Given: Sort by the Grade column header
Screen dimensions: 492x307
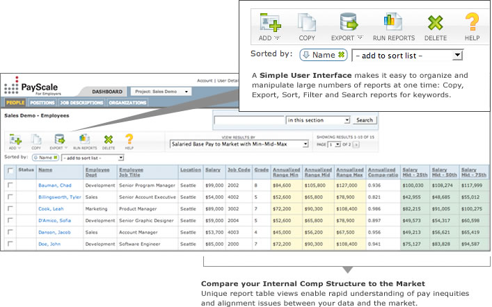Looking at the screenshot, I should point(262,169).
